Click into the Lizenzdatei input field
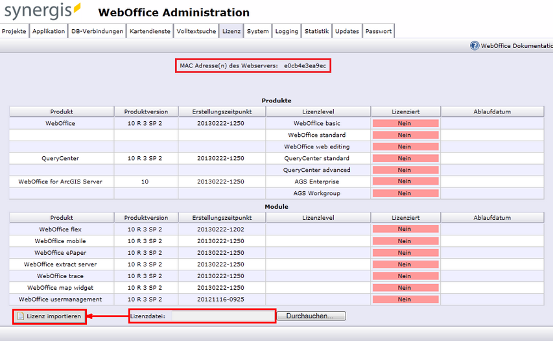This screenshot has width=553, height=341. pyautogui.click(x=223, y=316)
